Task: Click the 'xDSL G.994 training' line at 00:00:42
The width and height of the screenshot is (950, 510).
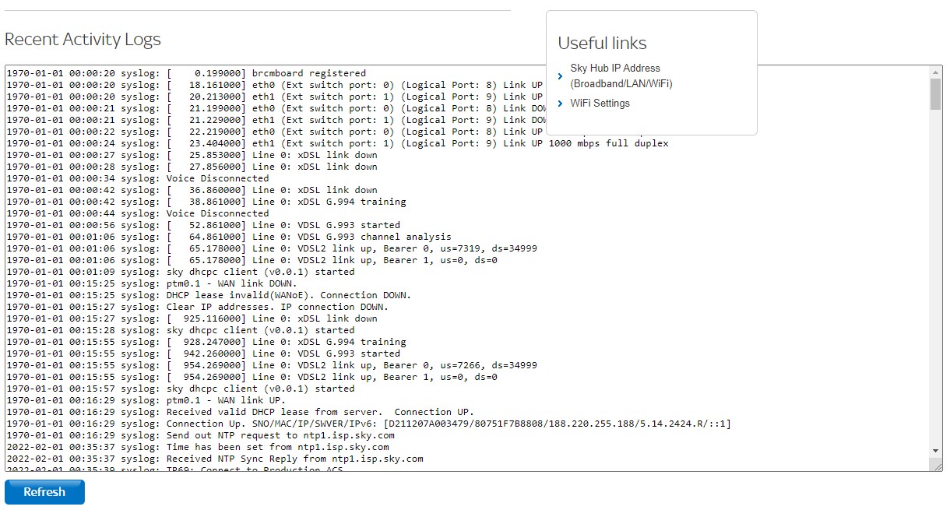Action: (x=206, y=202)
